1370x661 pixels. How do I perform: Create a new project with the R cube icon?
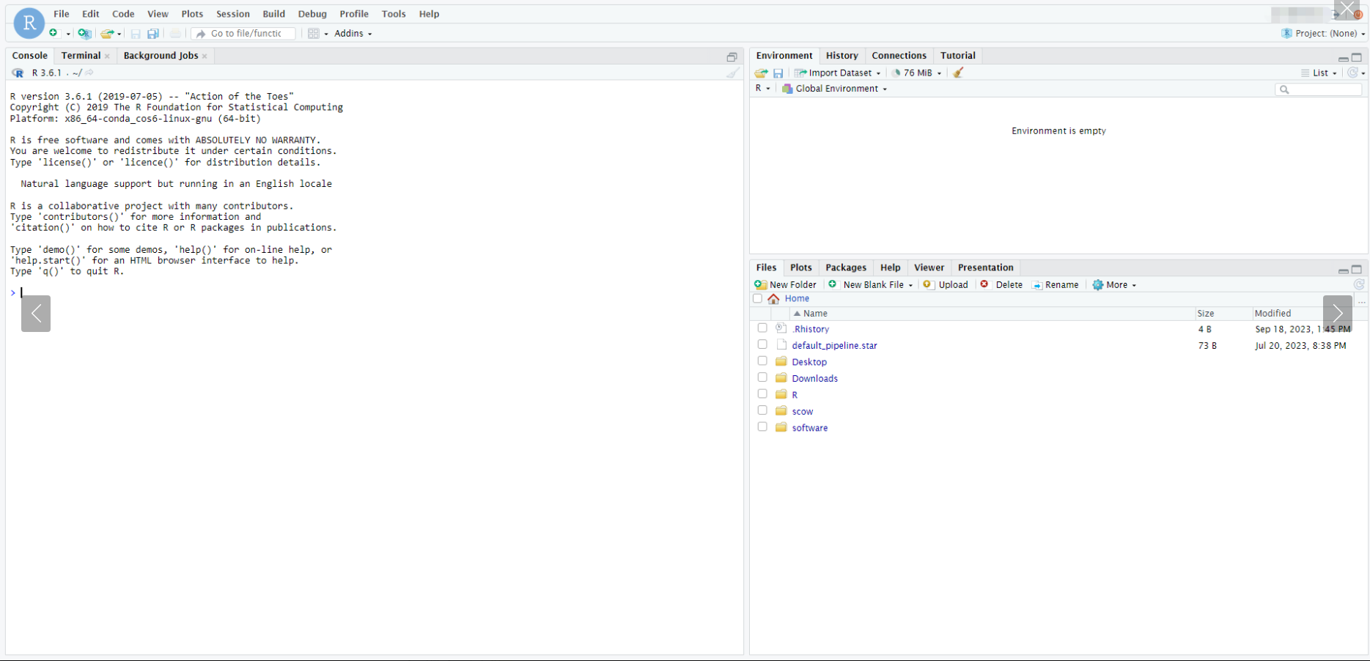click(84, 34)
